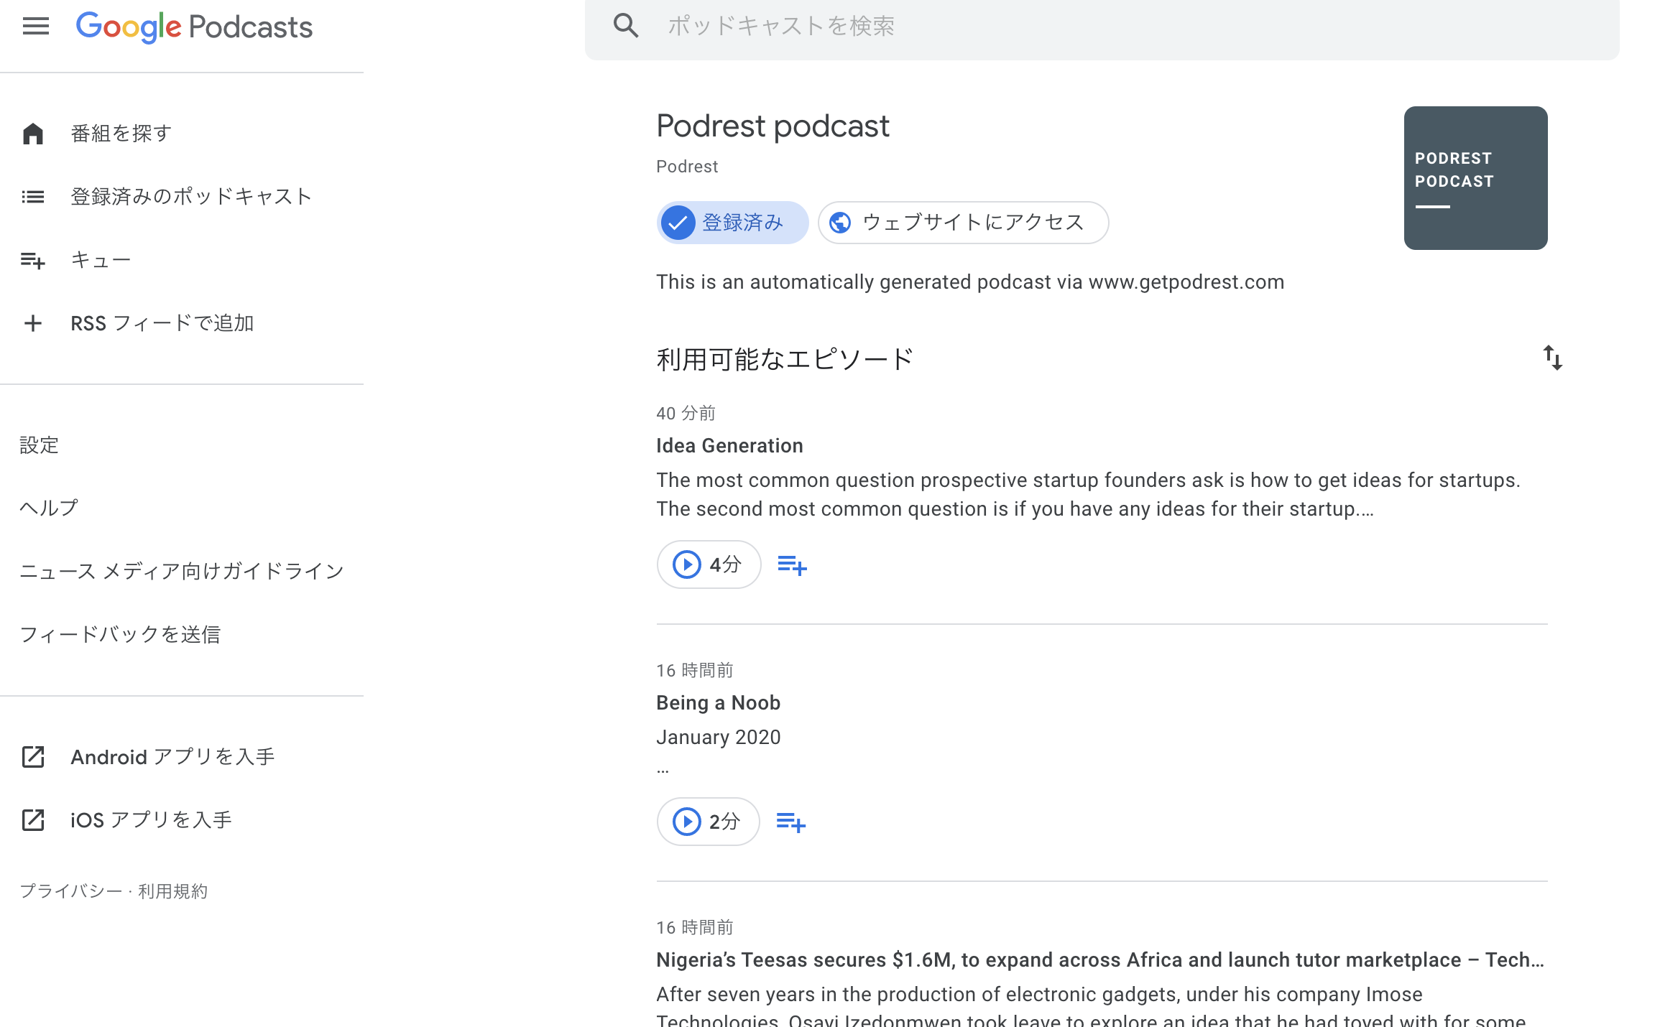
Task: Click ウェブサイトにアクセス button
Action: [x=963, y=223]
